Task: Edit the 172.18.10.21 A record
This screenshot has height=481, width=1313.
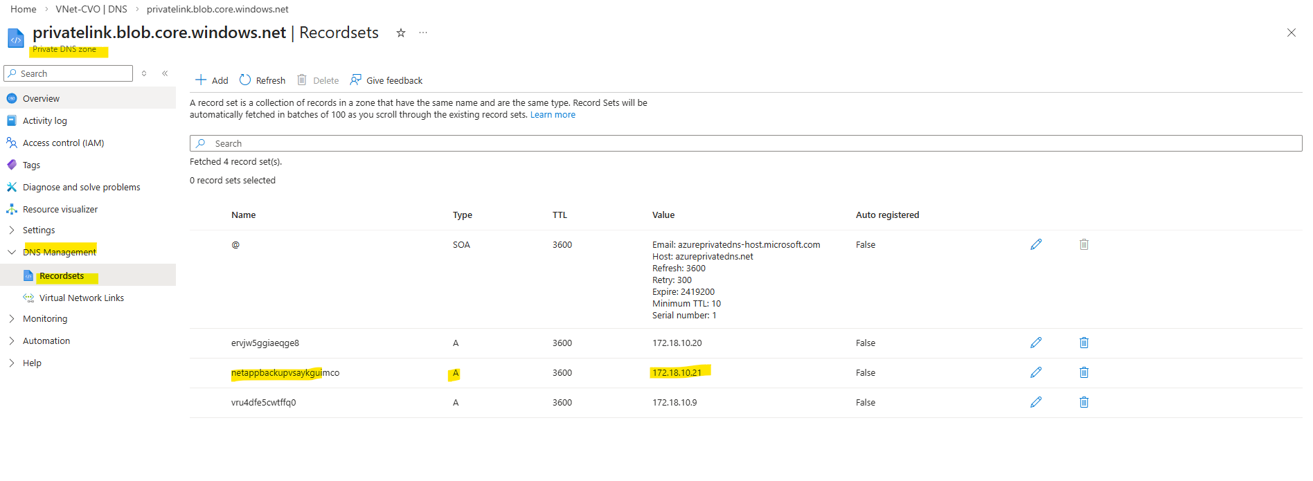Action: (1035, 372)
